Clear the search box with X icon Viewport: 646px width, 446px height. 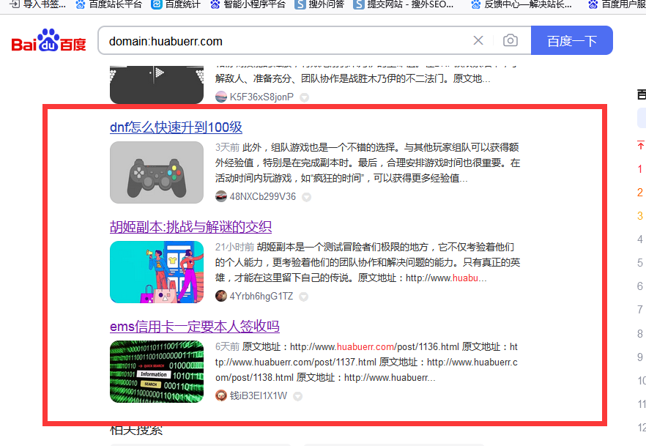point(478,40)
